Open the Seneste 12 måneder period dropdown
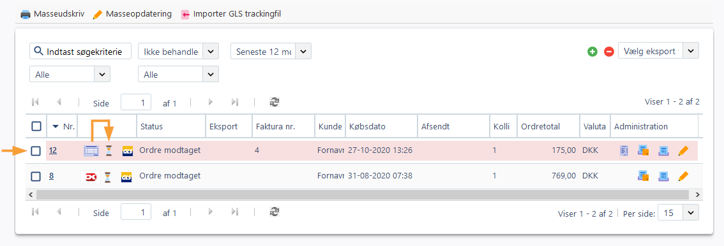This screenshot has height=246, width=724. click(271, 52)
